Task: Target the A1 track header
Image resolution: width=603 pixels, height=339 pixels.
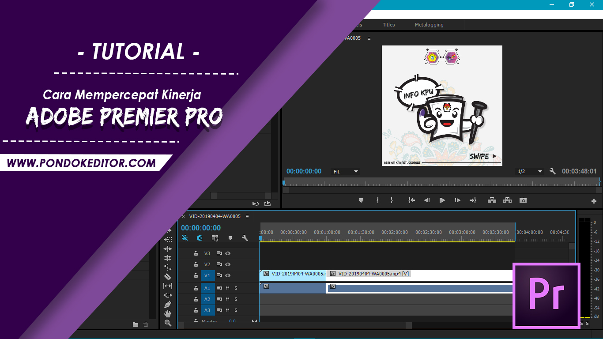Action: (207, 288)
